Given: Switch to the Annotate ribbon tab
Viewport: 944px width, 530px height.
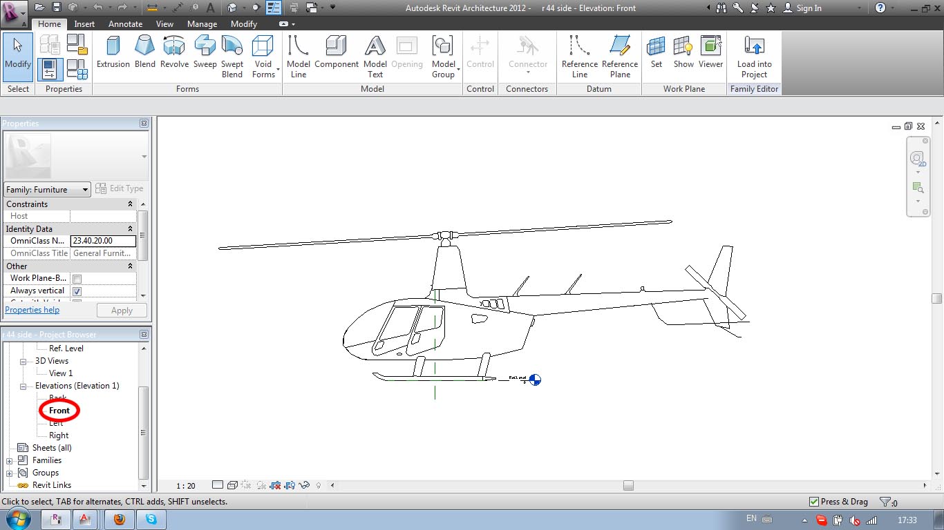Looking at the screenshot, I should coord(125,24).
